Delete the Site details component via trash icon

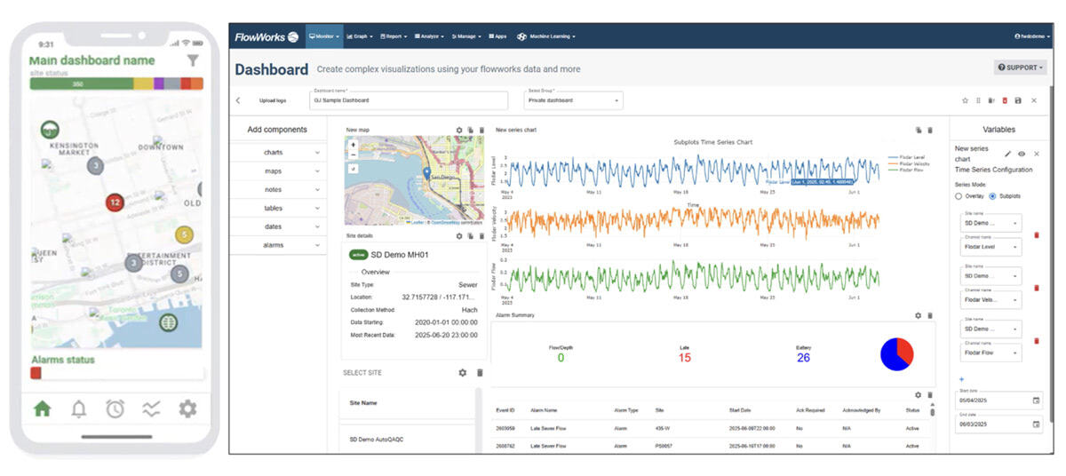[481, 236]
